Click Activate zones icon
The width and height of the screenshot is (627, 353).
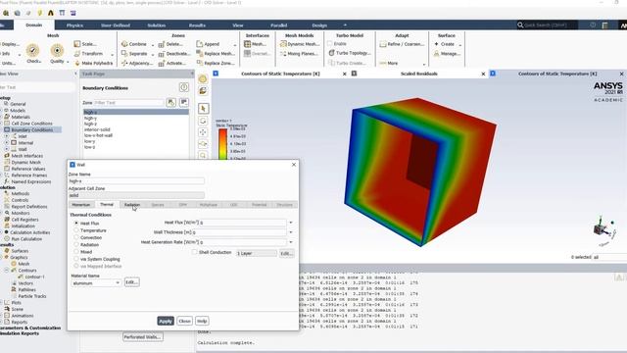pos(161,63)
